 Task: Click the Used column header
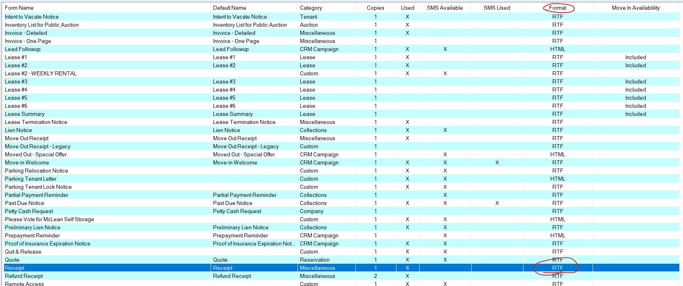point(407,8)
